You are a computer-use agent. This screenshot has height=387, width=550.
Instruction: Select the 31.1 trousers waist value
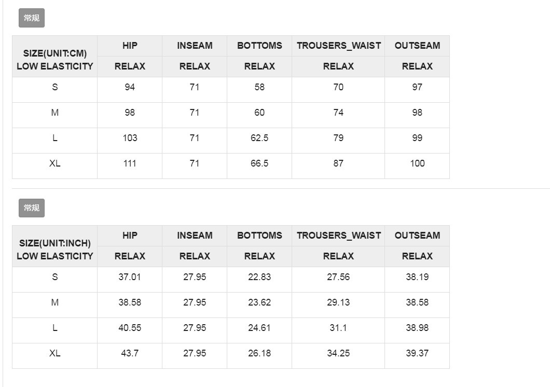point(338,328)
